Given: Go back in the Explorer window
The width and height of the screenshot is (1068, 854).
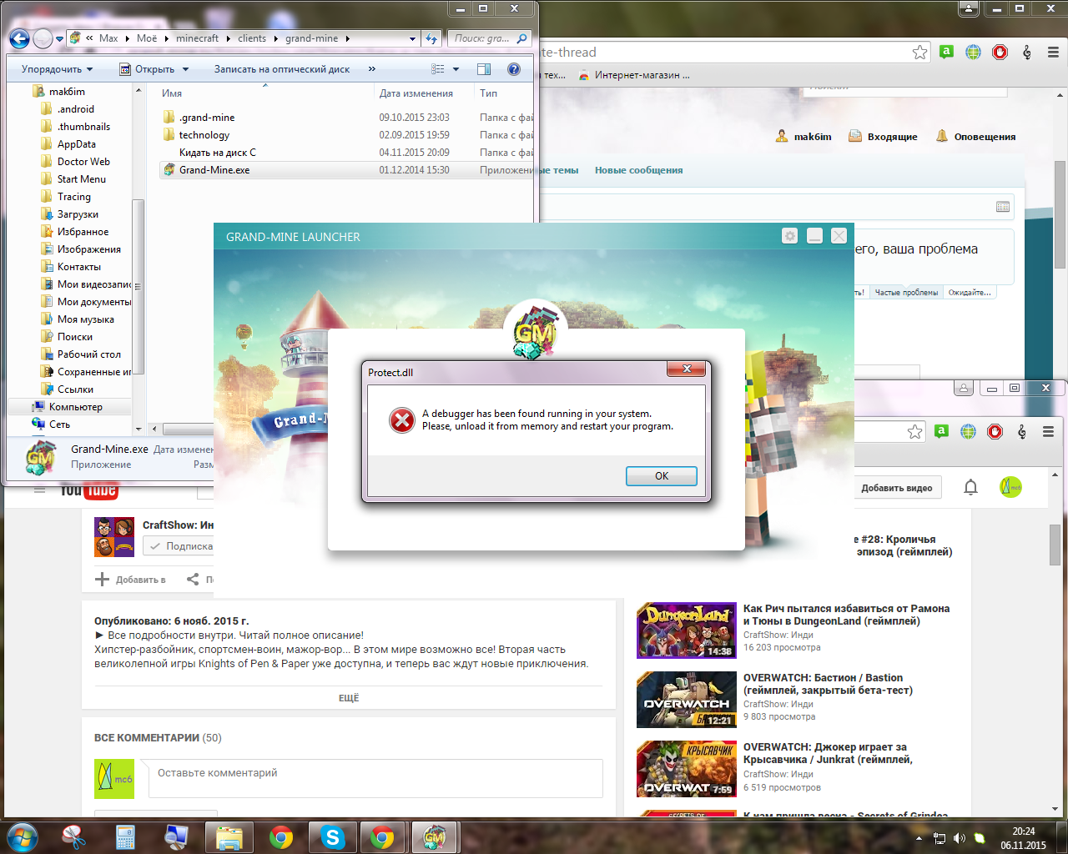Looking at the screenshot, I should click(x=19, y=38).
